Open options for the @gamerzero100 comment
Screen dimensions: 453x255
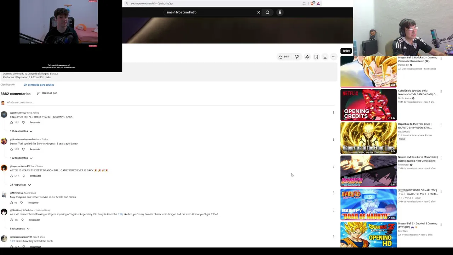click(334, 113)
